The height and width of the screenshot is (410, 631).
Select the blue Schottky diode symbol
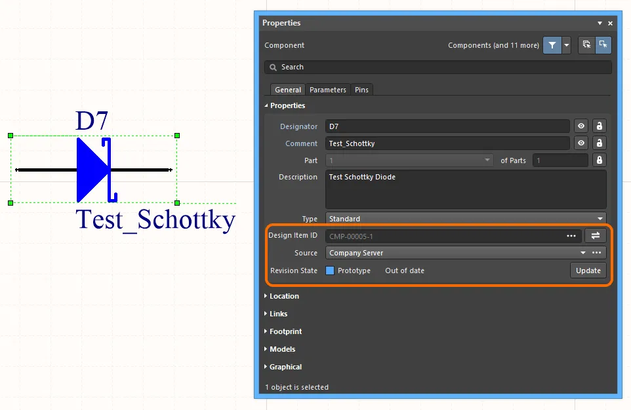(96, 170)
